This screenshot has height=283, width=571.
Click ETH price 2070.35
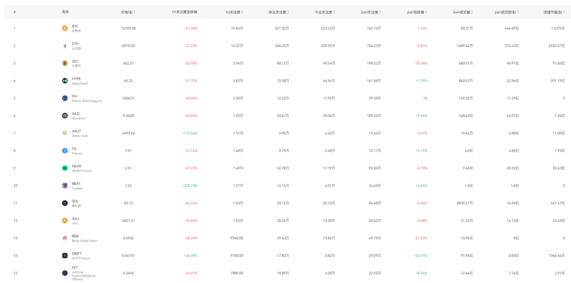click(129, 46)
